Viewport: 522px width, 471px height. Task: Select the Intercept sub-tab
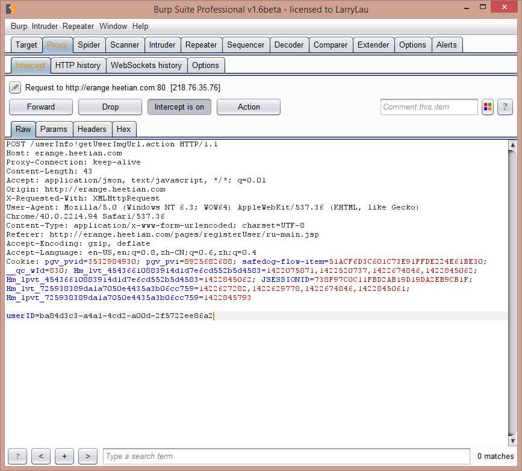tap(31, 65)
